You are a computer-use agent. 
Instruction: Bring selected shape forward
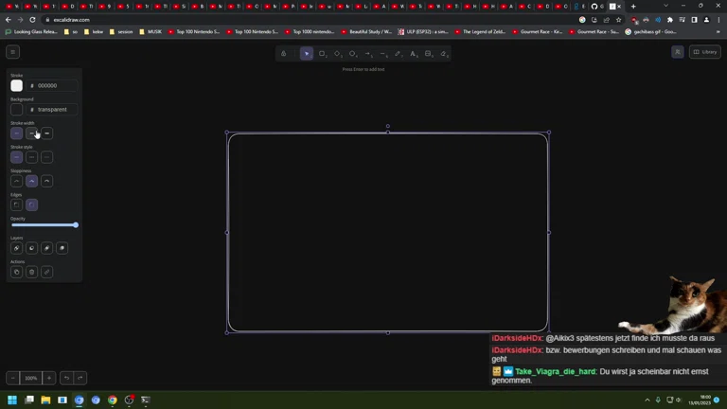tap(46, 248)
